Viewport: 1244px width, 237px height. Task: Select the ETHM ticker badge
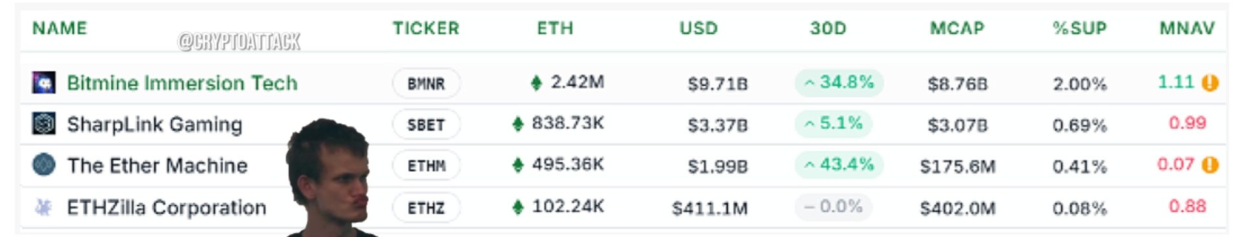tap(426, 166)
